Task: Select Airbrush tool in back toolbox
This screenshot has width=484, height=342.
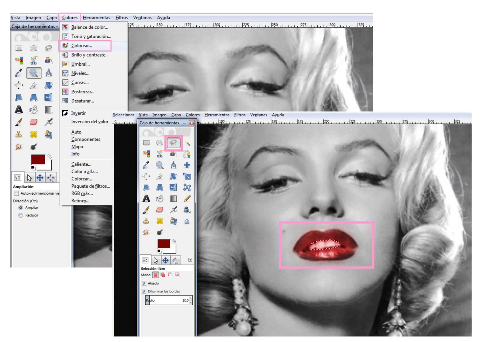Action: 48,122
